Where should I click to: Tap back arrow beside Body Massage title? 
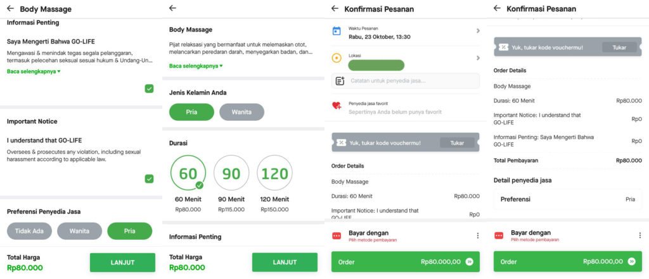(10, 9)
